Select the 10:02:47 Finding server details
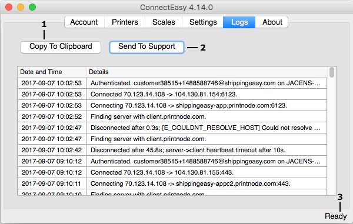 pos(207,139)
